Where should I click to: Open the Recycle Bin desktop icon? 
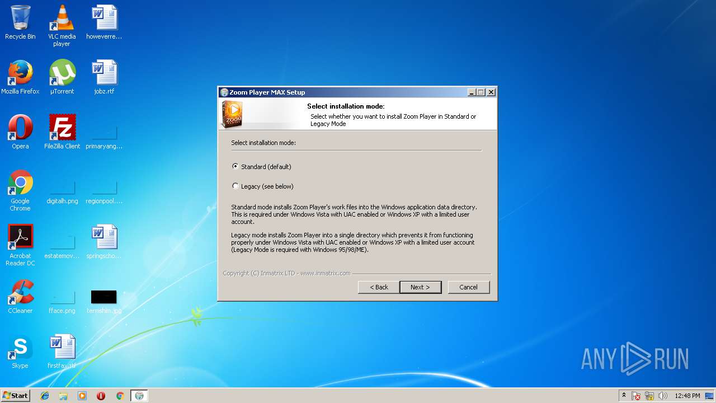pyautogui.click(x=20, y=22)
